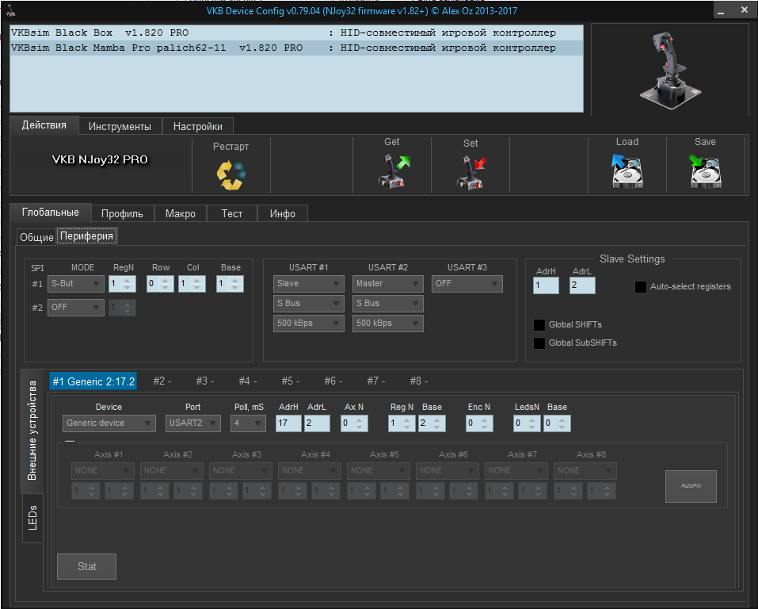
Task: Click device AdrH field showing 17
Action: [x=288, y=423]
